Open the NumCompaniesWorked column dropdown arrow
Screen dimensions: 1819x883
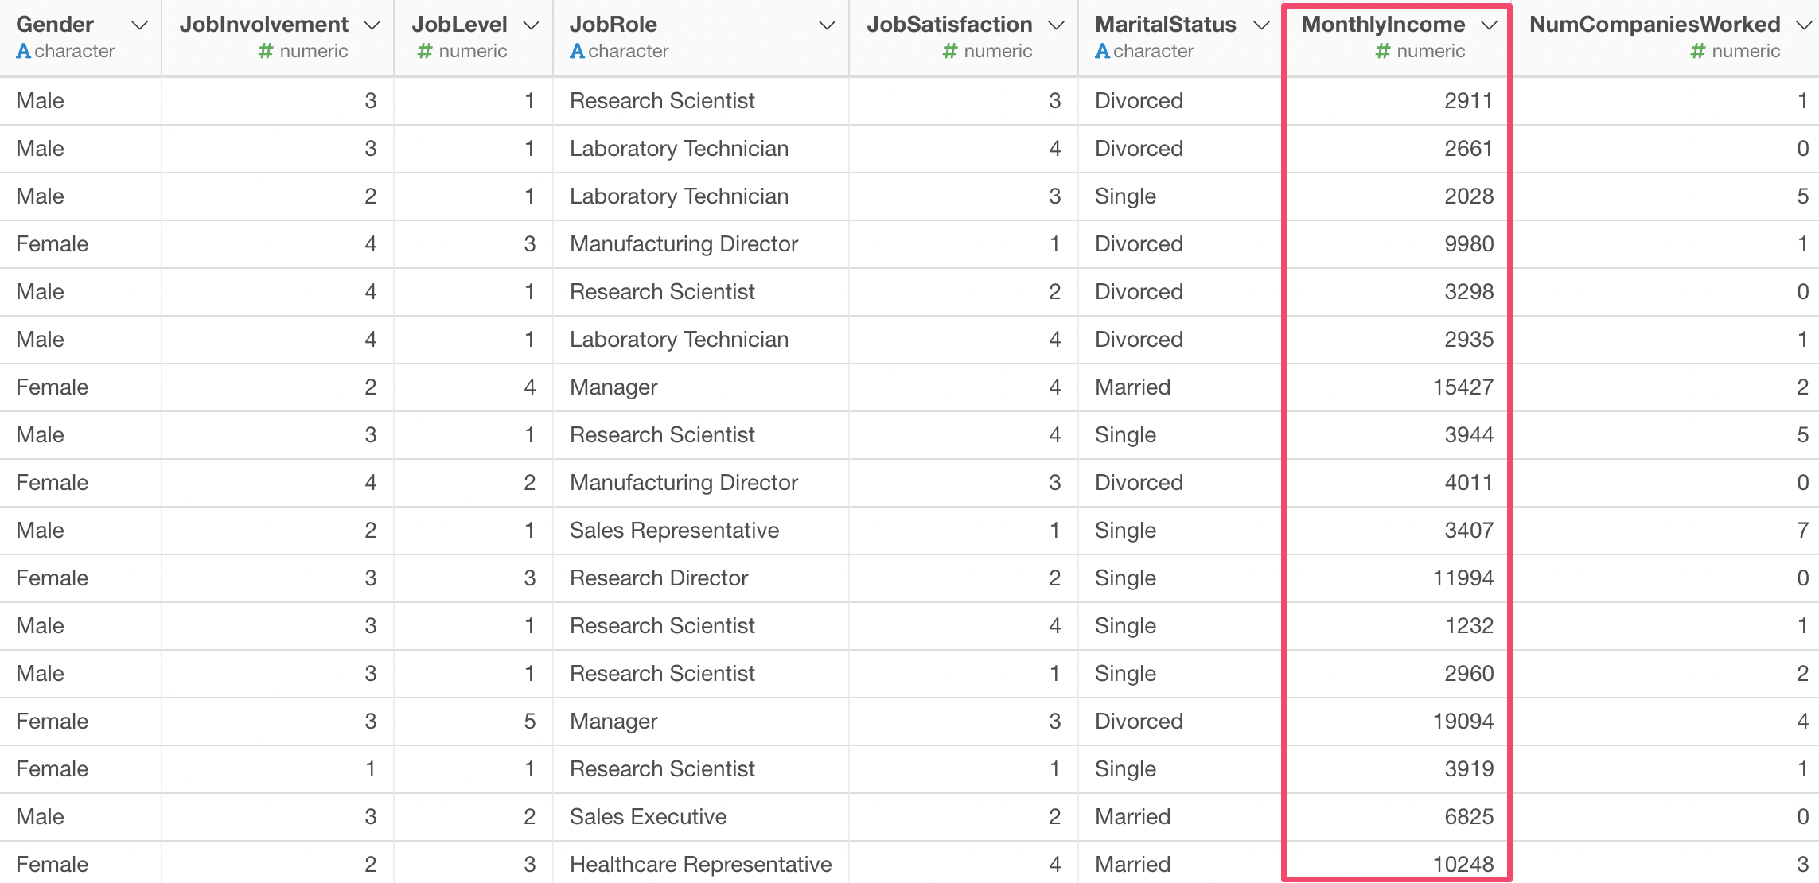point(1804,25)
